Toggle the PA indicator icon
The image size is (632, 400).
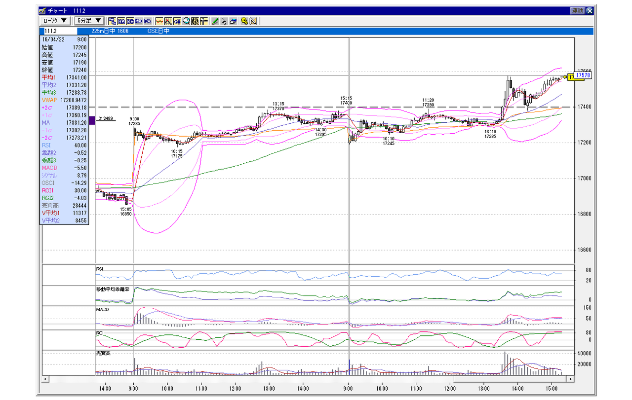[x=148, y=21]
